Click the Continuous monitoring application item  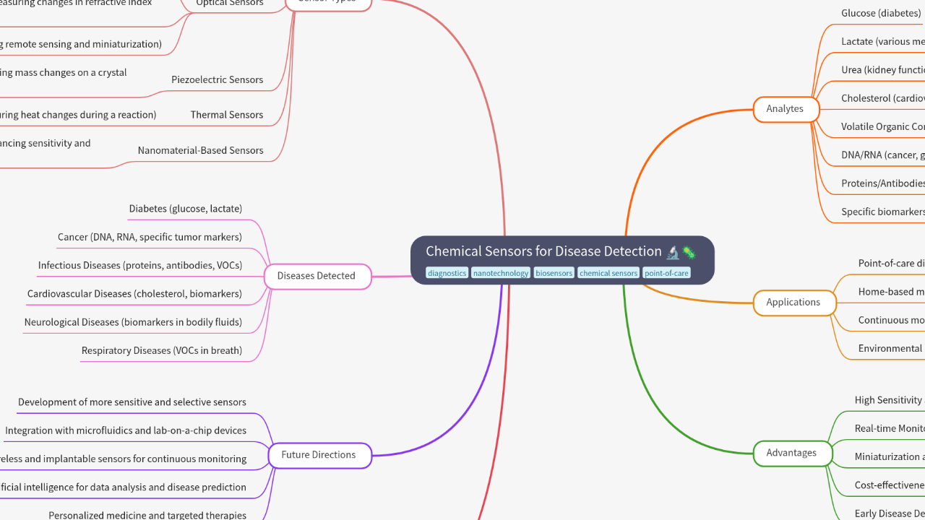891,320
